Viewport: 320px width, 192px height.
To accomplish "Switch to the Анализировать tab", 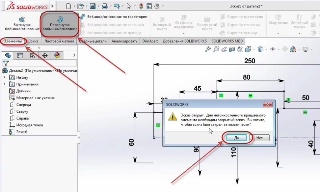I will click(124, 41).
